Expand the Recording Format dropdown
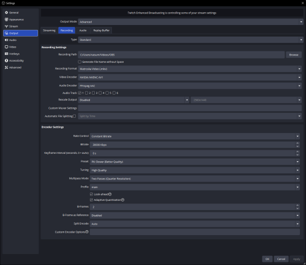Viewport: 306px width, 265px height. click(190, 69)
